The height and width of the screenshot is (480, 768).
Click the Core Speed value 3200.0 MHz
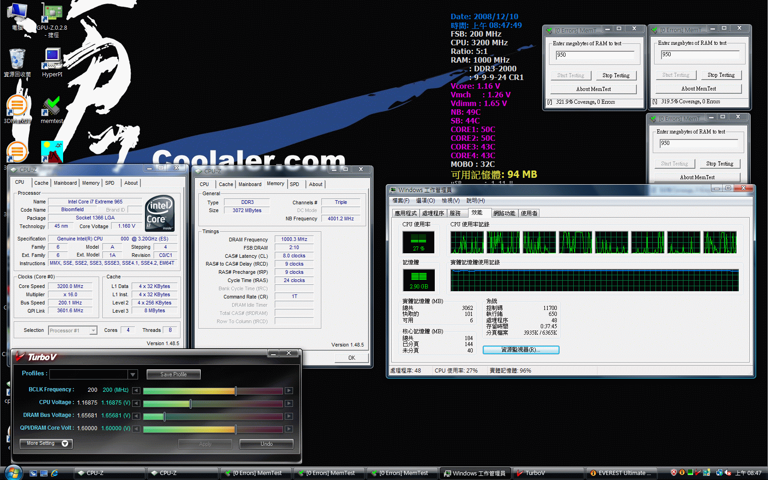70,286
